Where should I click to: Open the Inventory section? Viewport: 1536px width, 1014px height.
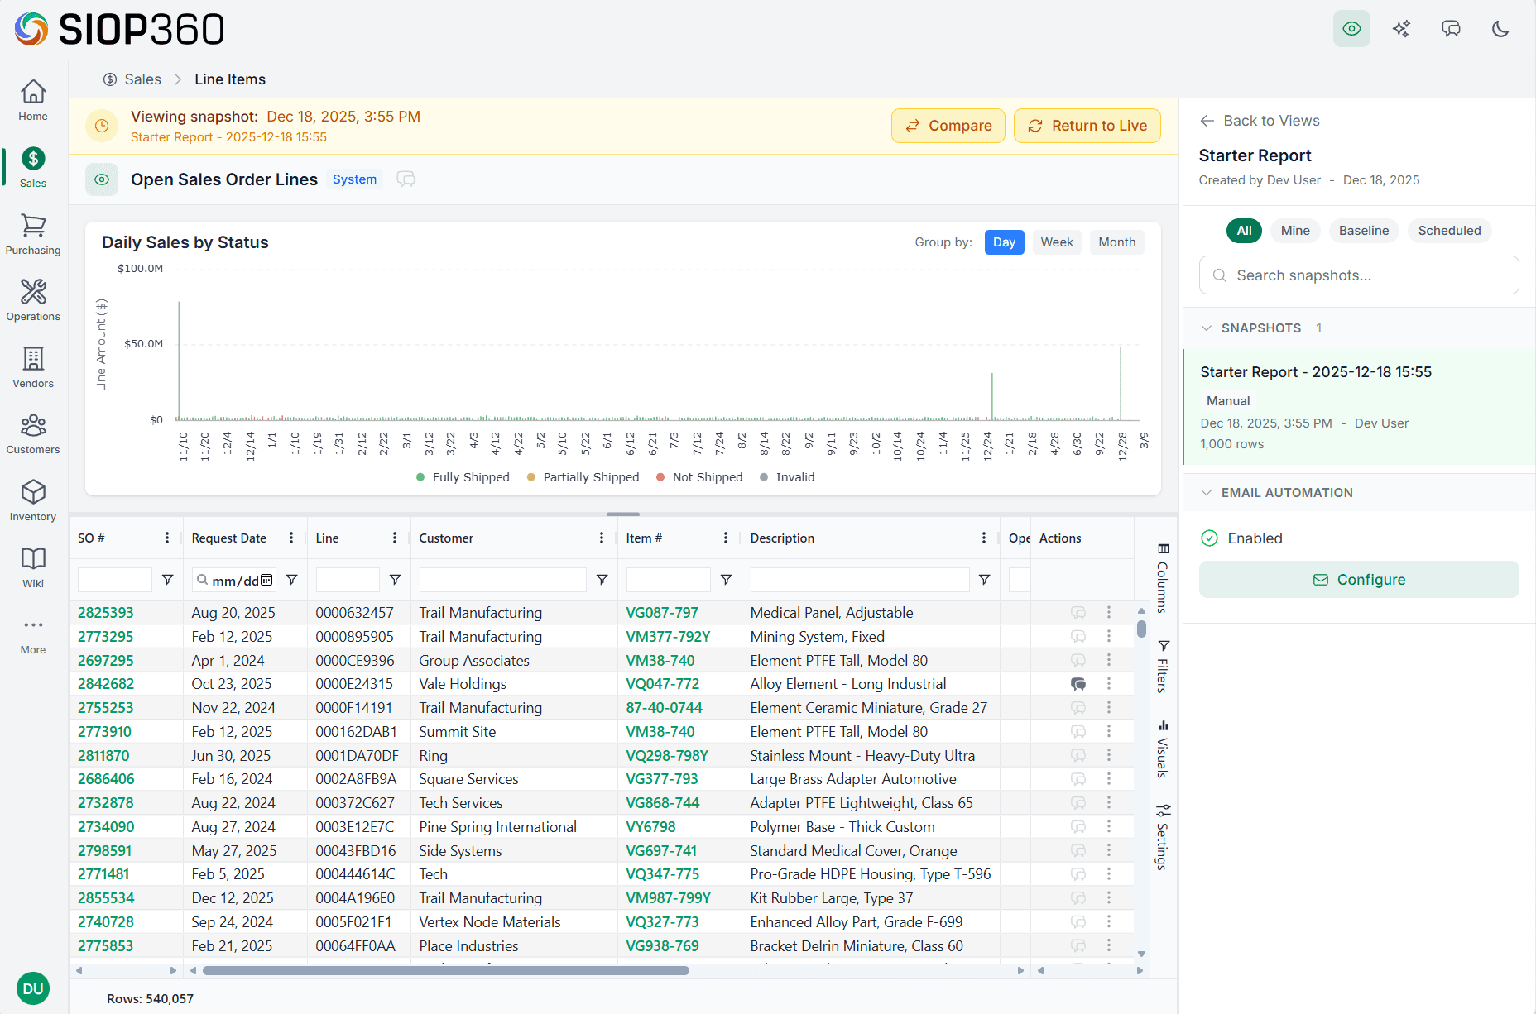point(32,501)
